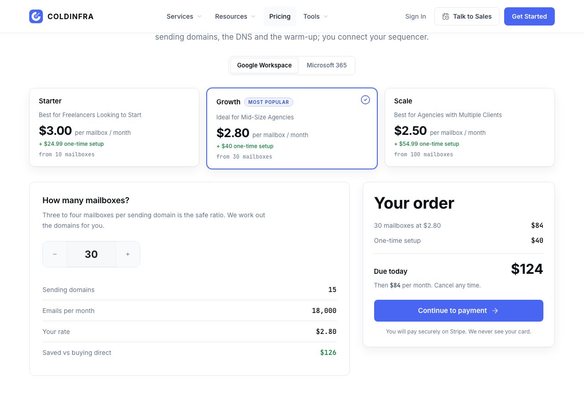
Task: Click the 'Your order' heading
Action: pos(414,203)
